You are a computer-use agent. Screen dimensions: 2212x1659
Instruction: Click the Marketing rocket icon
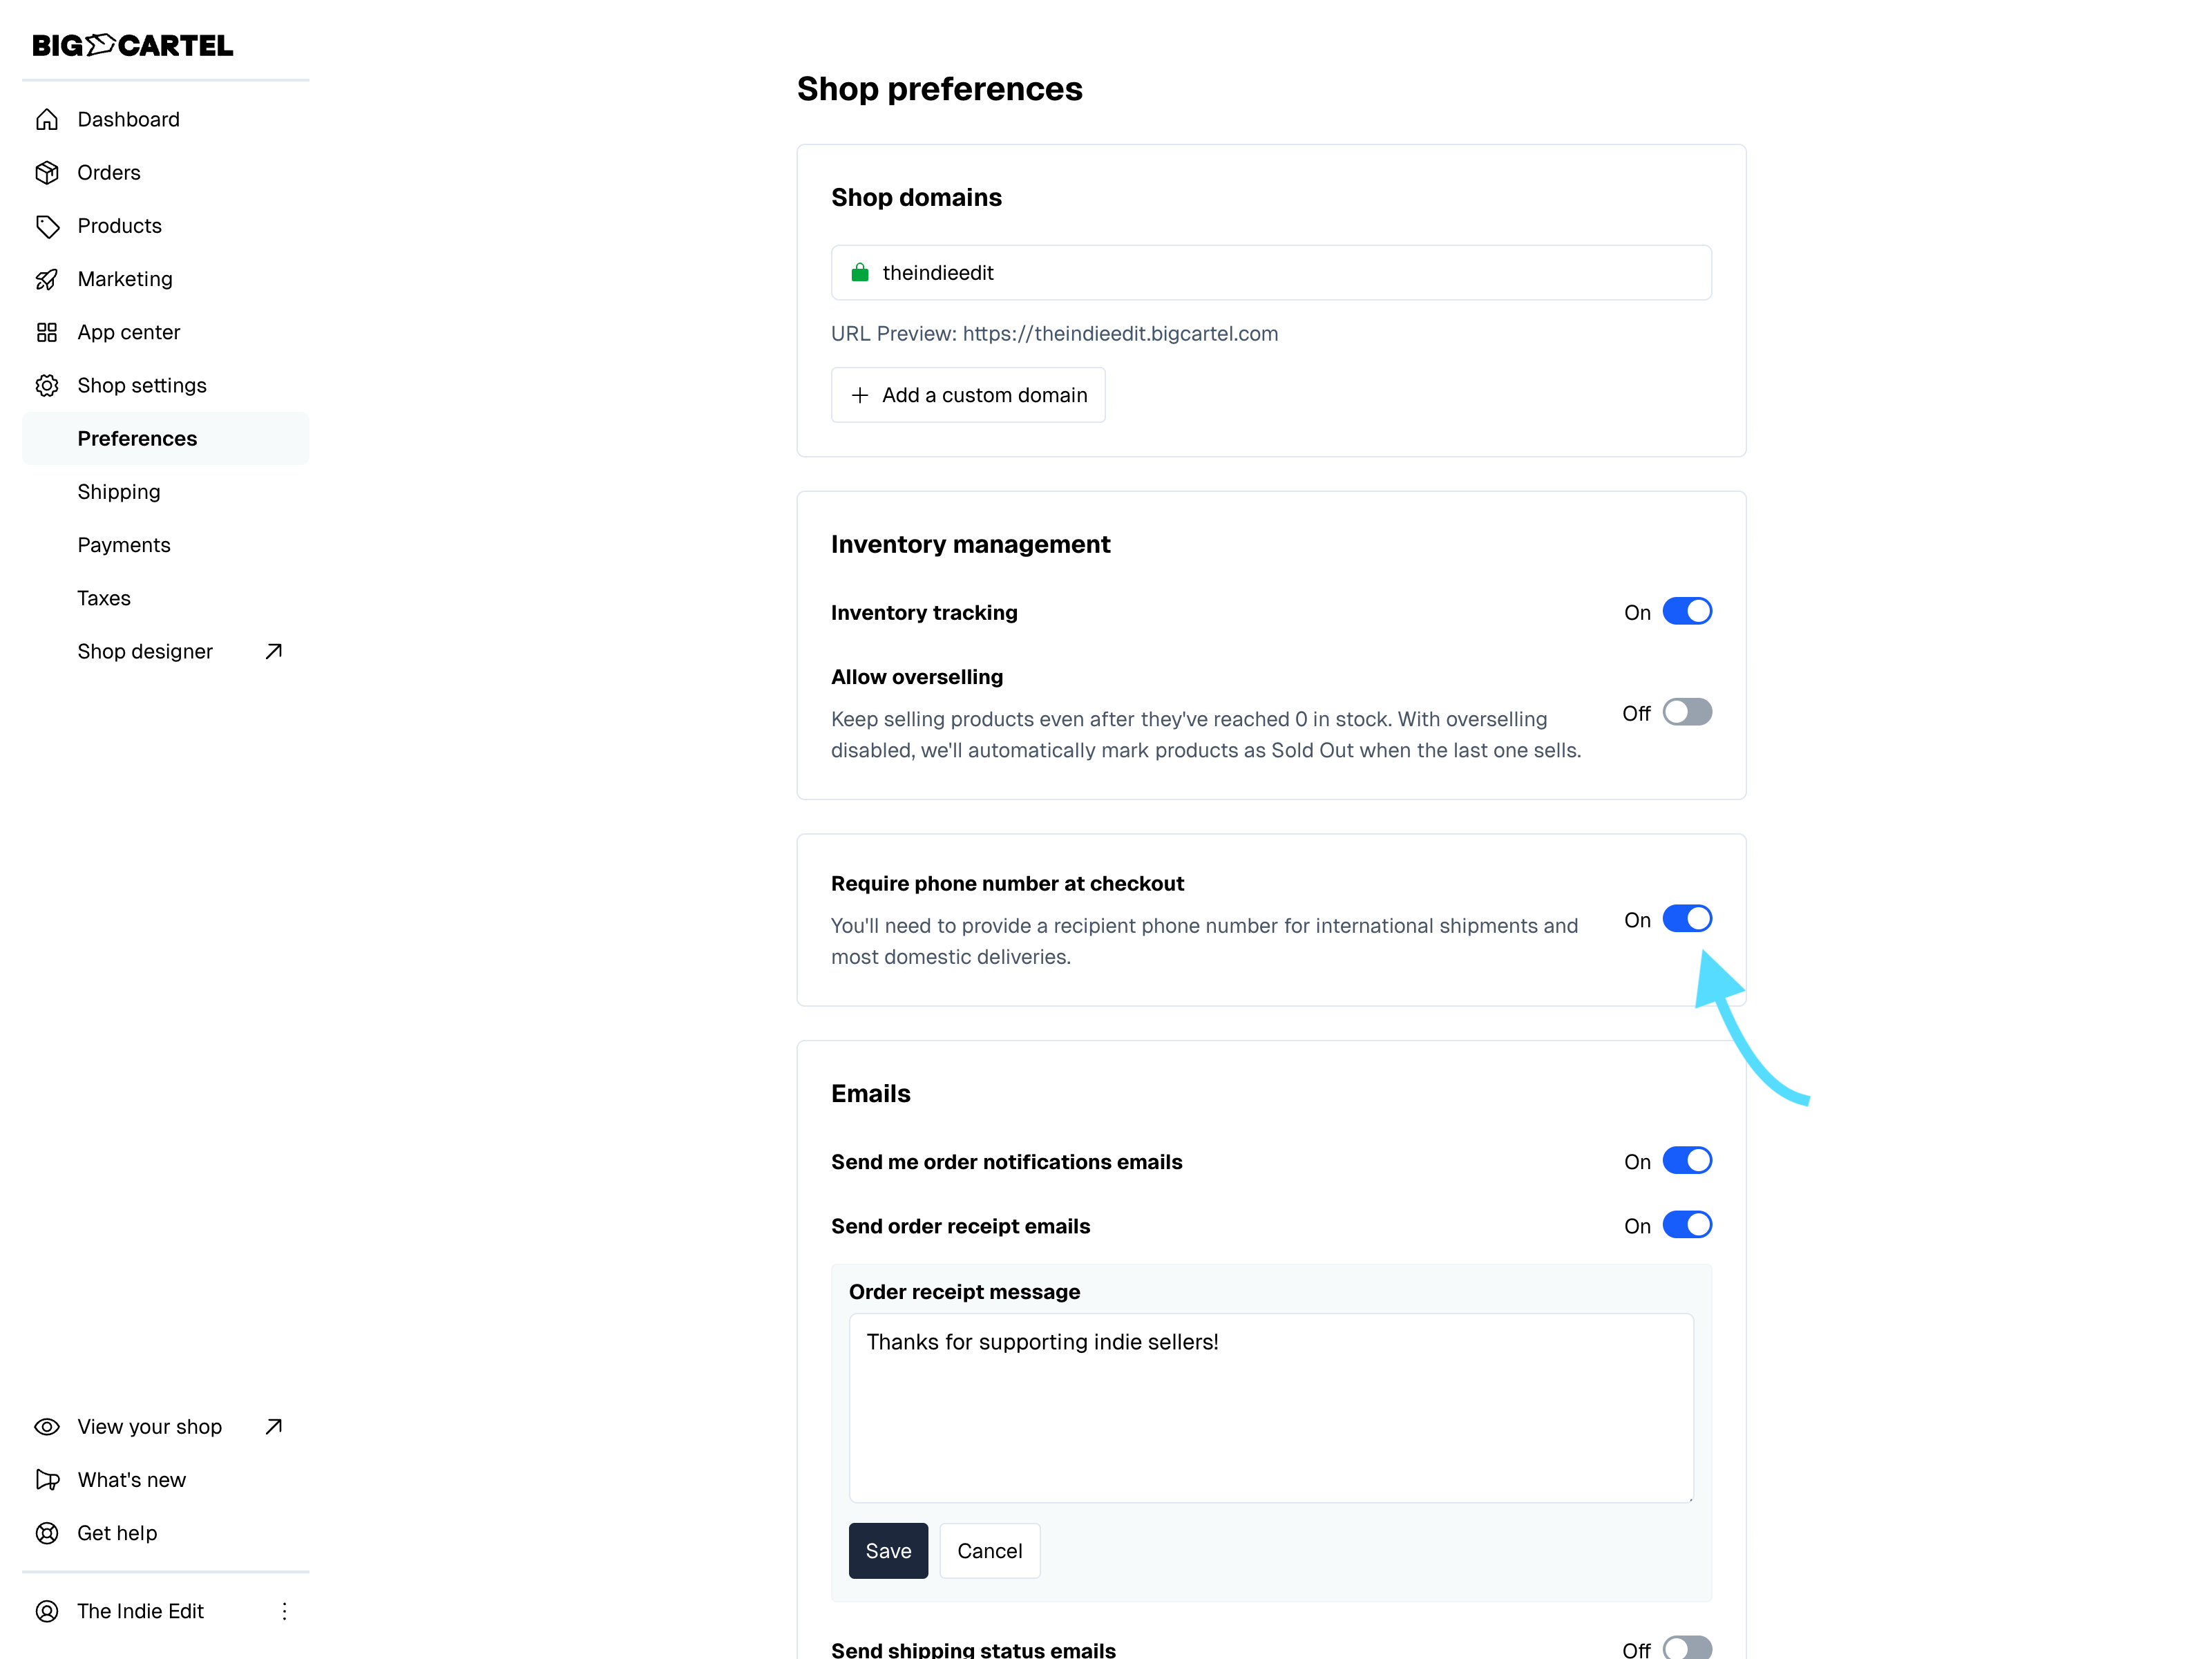(47, 279)
